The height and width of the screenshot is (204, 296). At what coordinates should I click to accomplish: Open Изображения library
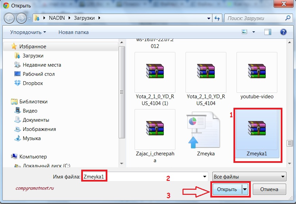[x=39, y=129]
